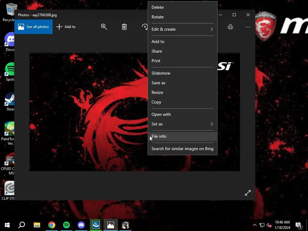Screen dimensions: 308x231
Task: Select Rotate in the context menu
Action: [x=183, y=17]
